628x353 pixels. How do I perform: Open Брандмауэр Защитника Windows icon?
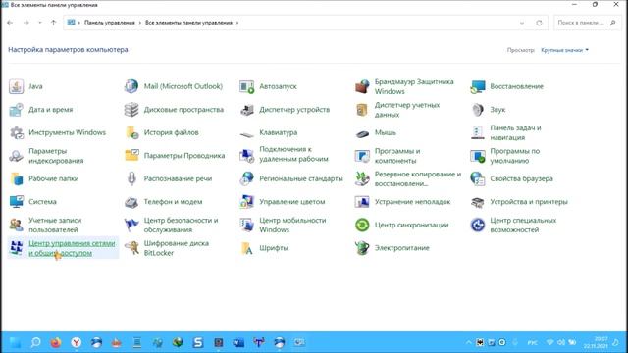pos(362,86)
